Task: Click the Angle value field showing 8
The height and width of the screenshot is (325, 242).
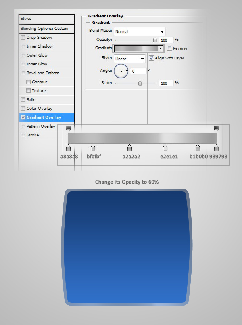Action: [x=138, y=71]
